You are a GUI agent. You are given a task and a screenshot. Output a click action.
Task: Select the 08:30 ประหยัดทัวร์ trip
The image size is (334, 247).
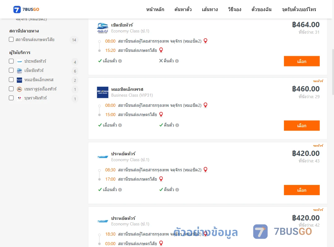tap(302, 190)
